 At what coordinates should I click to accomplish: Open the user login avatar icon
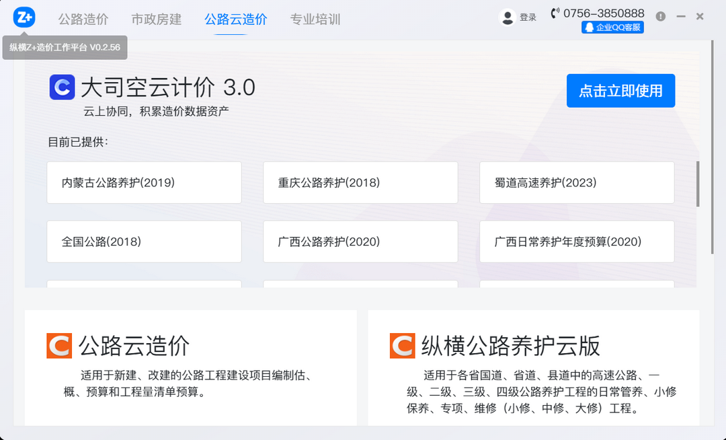(x=508, y=17)
